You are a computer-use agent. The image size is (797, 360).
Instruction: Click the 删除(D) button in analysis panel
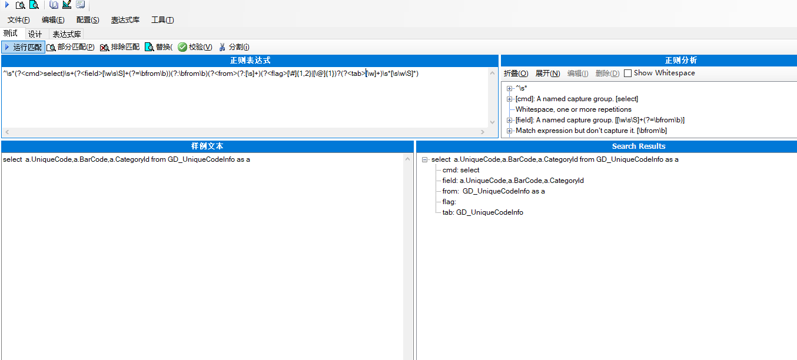607,74
